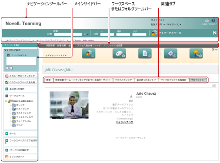Click the マイクロブログ link in profile
This screenshot has height=163, width=220.
click(x=124, y=122)
